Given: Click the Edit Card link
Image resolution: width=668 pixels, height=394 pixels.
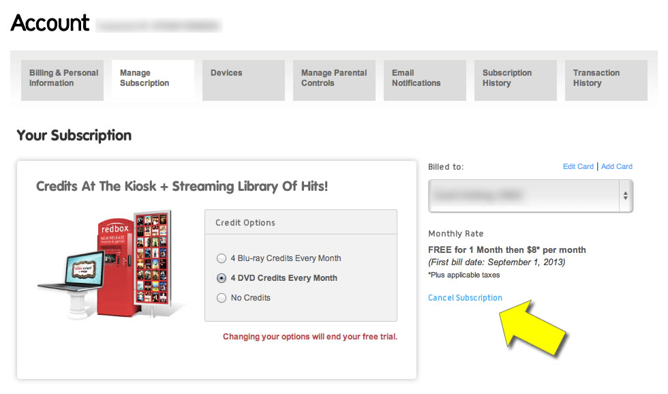Looking at the screenshot, I should pyautogui.click(x=578, y=166).
